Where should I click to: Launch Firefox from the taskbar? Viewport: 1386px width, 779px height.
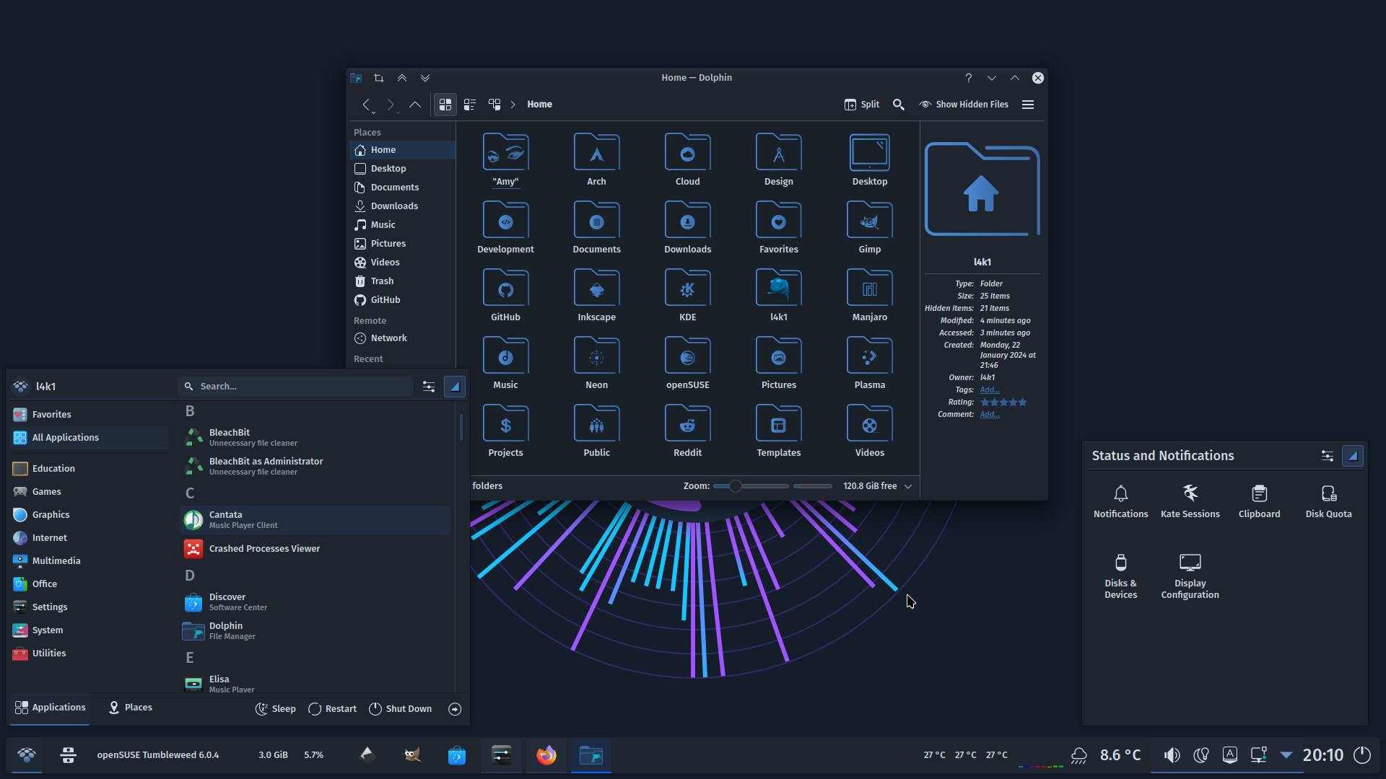point(546,755)
